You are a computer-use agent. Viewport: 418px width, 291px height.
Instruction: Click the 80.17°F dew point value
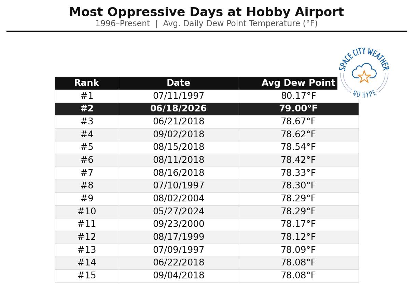[298, 96]
